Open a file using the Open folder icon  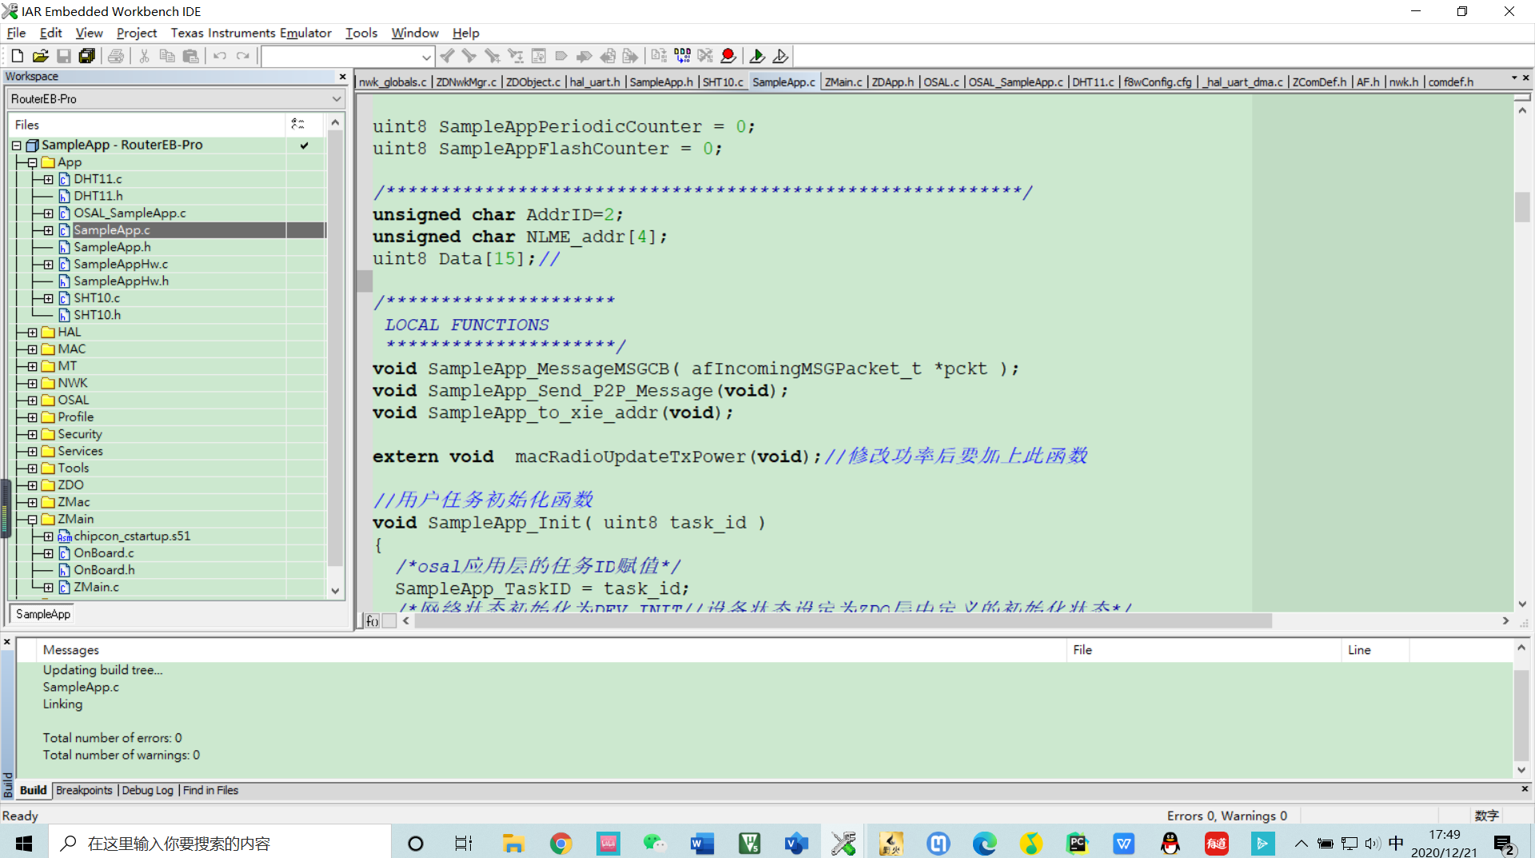tap(41, 56)
